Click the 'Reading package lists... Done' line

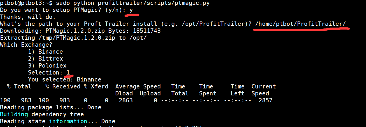[x=51, y=108]
